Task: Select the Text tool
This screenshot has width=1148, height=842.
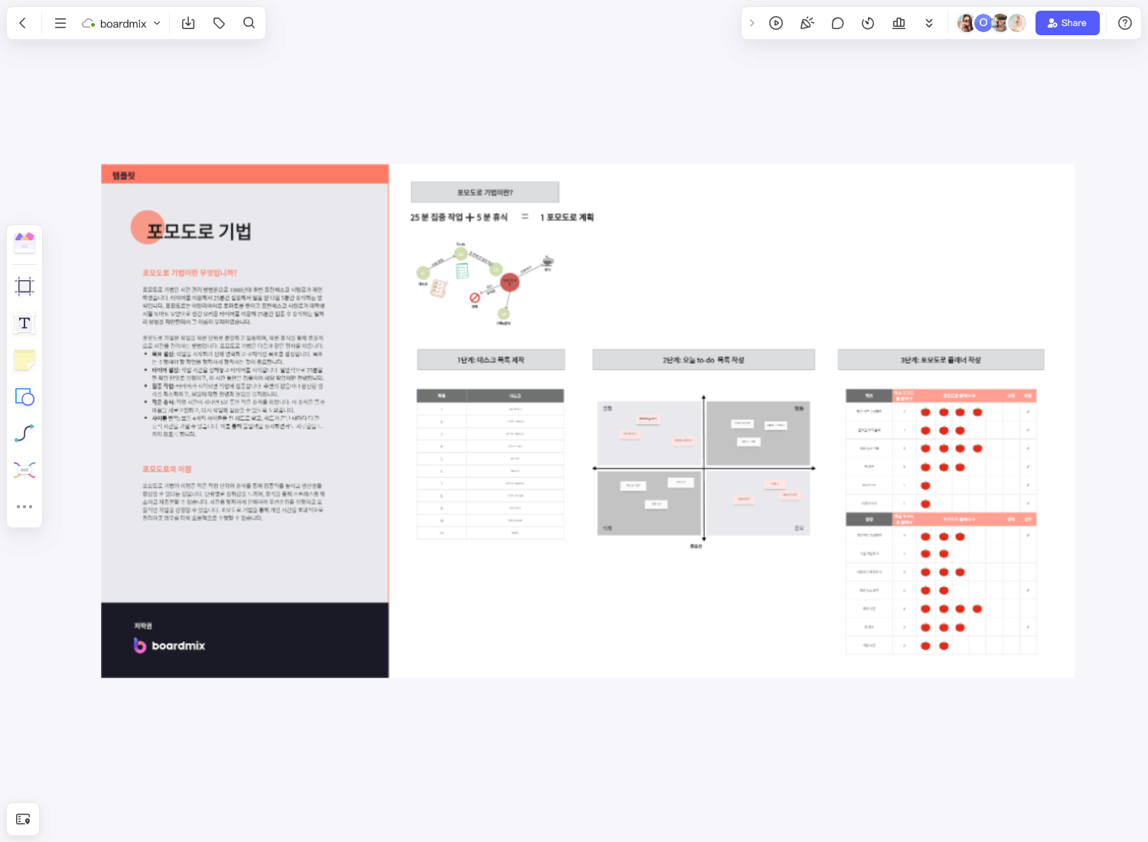Action: (24, 323)
